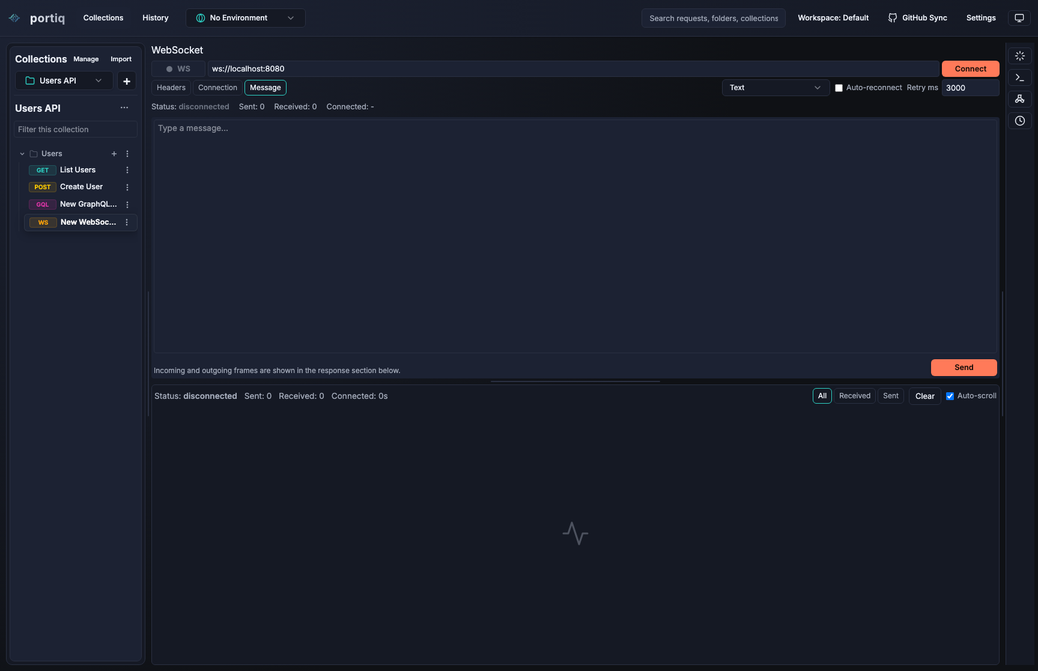Open the clock history icon in right sidebar
The image size is (1038, 671).
click(x=1020, y=121)
